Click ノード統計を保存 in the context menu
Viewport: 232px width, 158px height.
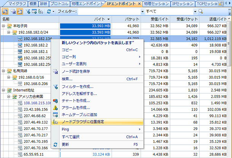tap(76, 71)
